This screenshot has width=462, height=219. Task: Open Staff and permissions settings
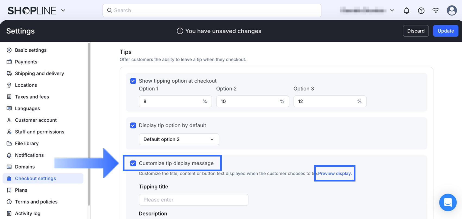40,132
